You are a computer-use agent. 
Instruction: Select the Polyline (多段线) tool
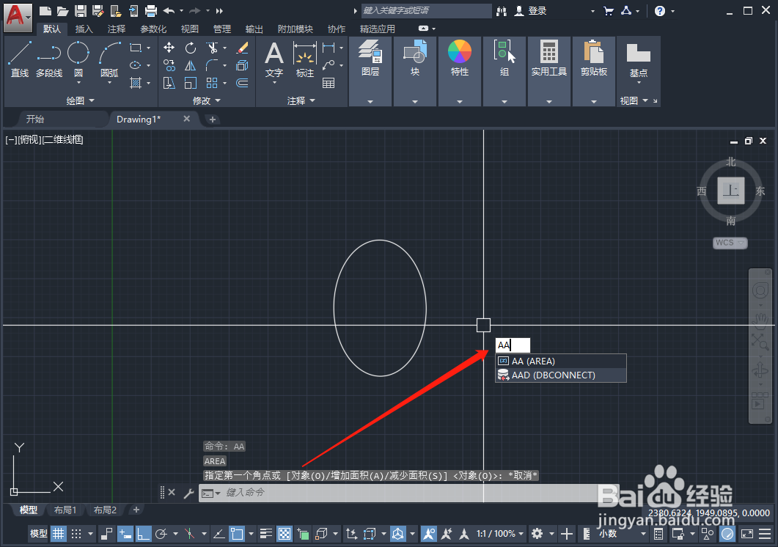click(49, 59)
